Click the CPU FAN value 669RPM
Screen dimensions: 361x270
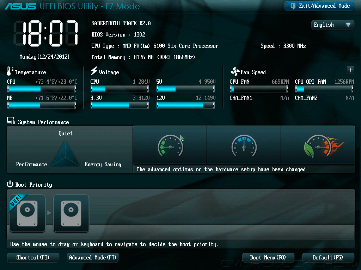(280, 82)
